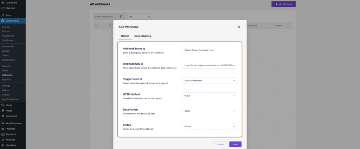Open the Data Format JSON dropdown

pyautogui.click(x=210, y=111)
